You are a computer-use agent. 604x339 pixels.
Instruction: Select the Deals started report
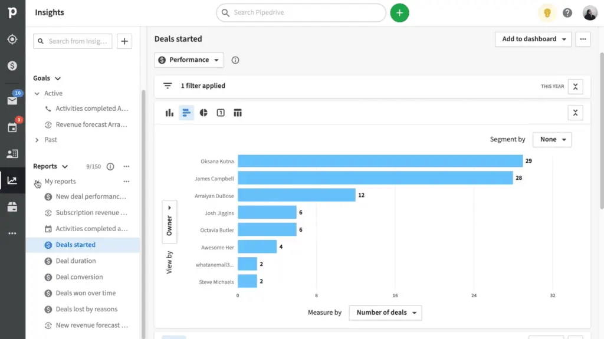pos(83,245)
